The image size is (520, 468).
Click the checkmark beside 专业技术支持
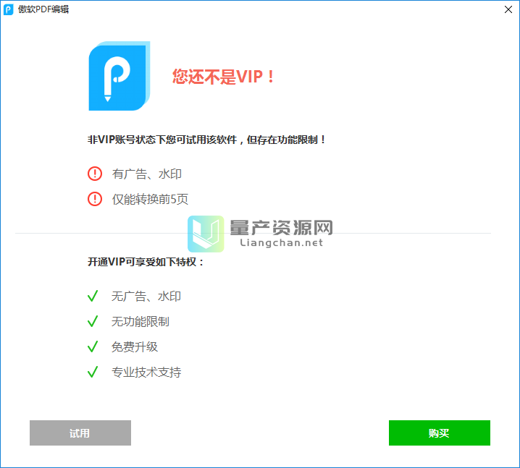point(93,372)
